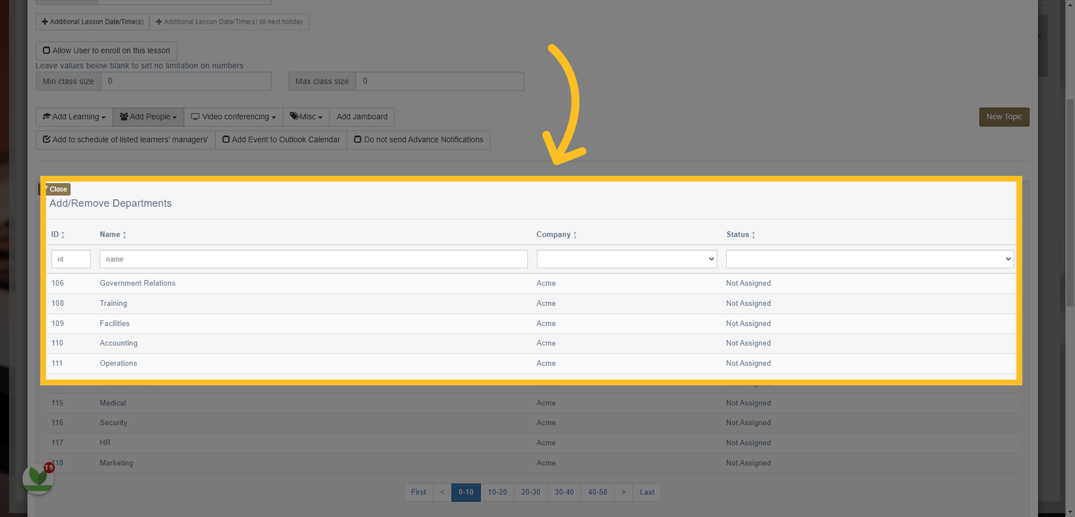This screenshot has width=1075, height=517.
Task: Click Add Jamboard button
Action: 362,117
